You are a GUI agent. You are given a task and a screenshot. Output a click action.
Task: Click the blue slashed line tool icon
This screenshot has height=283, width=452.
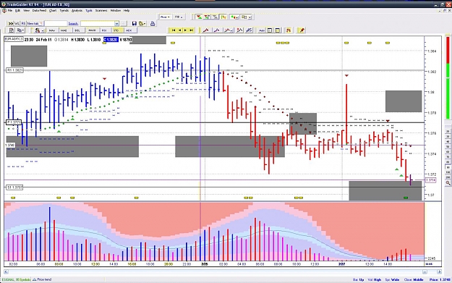(249, 30)
